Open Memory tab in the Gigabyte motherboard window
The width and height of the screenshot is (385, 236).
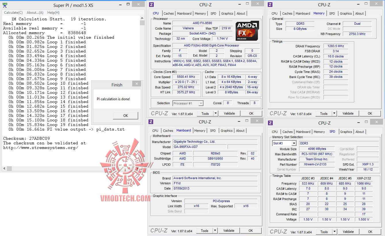click(x=200, y=131)
